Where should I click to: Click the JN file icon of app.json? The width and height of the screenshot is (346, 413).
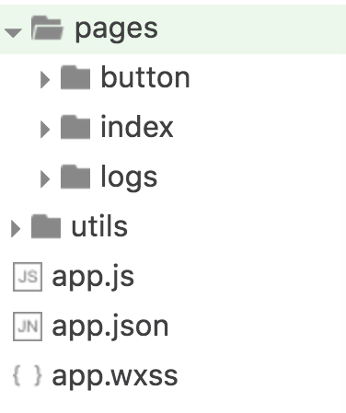tap(28, 327)
